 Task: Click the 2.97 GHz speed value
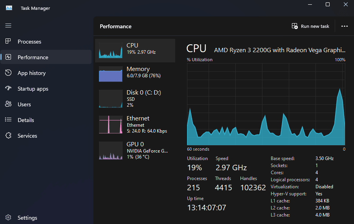231,168
